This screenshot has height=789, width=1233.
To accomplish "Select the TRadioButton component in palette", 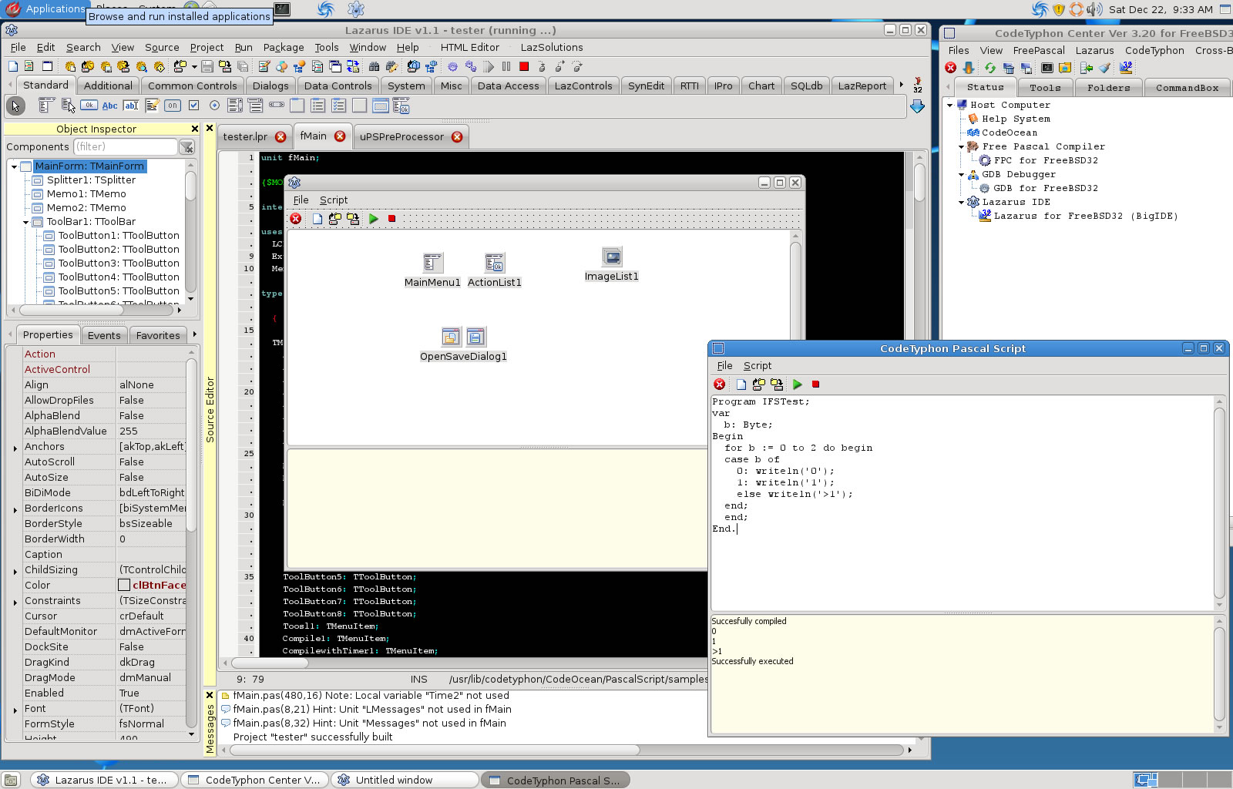I will point(214,106).
